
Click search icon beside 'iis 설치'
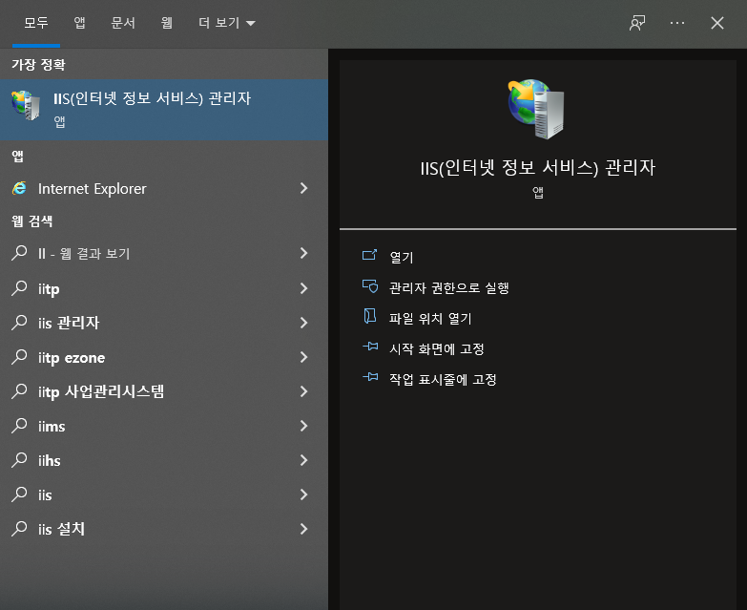pos(19,529)
